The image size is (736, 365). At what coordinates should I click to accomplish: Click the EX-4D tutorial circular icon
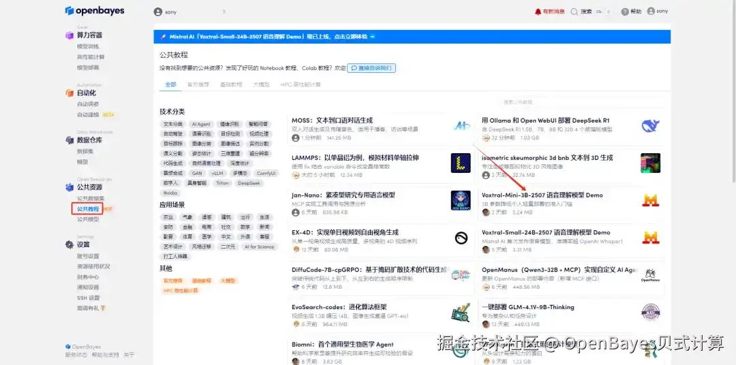(x=461, y=238)
